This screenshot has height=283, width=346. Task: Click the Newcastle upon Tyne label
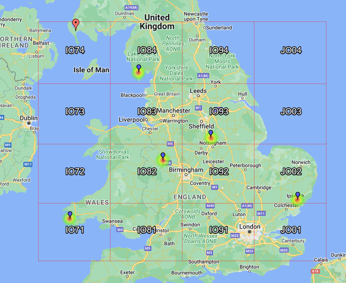196,17
